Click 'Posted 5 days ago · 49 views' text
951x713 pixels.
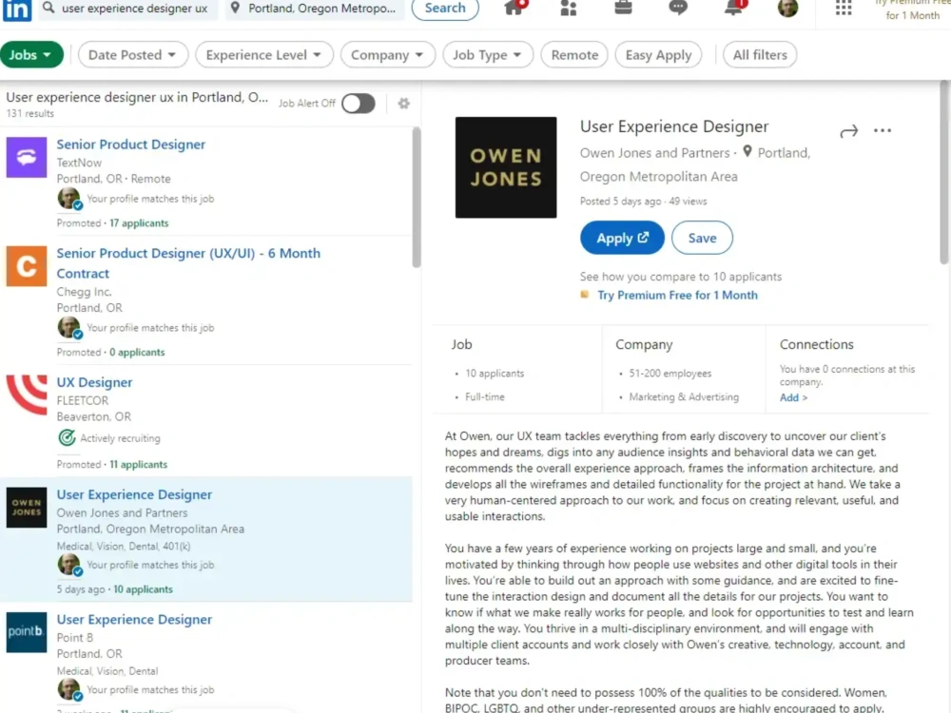click(644, 202)
